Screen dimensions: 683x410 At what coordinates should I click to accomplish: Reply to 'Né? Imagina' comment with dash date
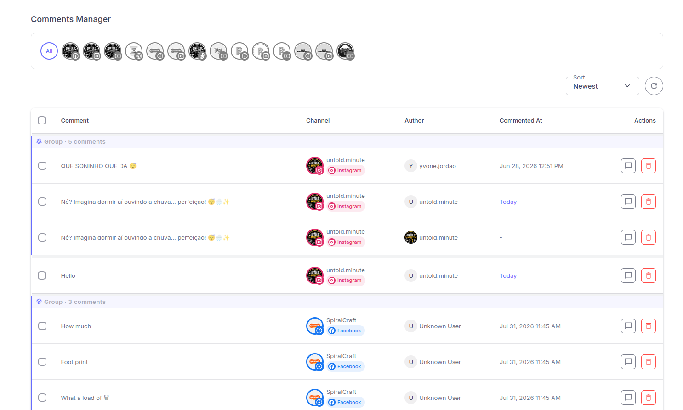pos(628,237)
